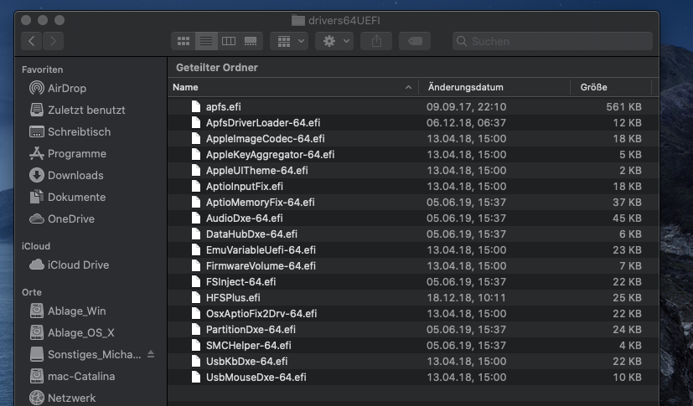
Task: Switch to column view mode
Action: (x=228, y=40)
